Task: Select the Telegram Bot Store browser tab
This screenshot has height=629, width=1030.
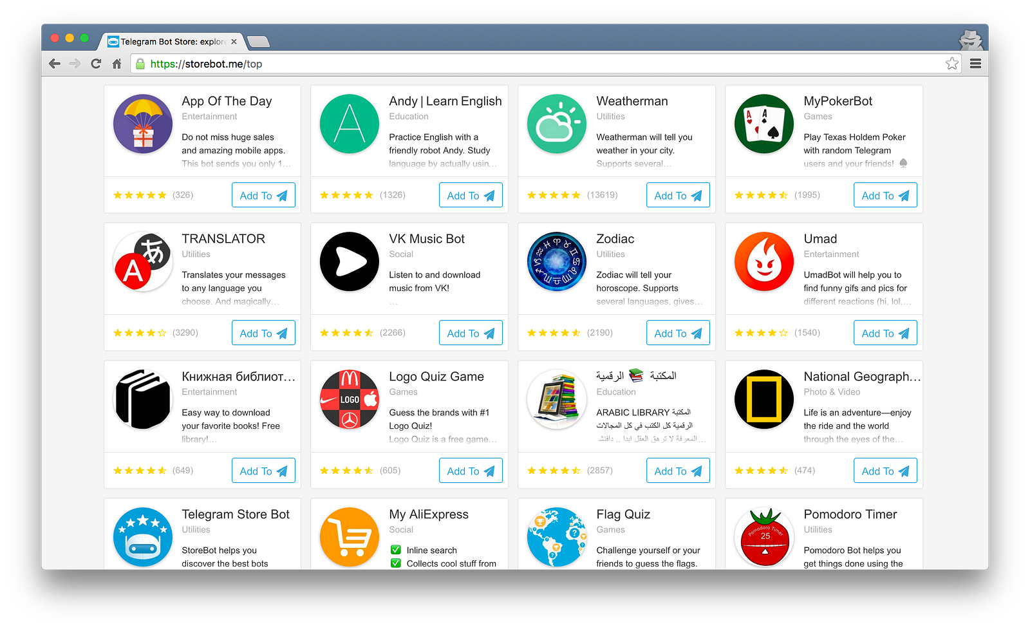Action: click(173, 42)
